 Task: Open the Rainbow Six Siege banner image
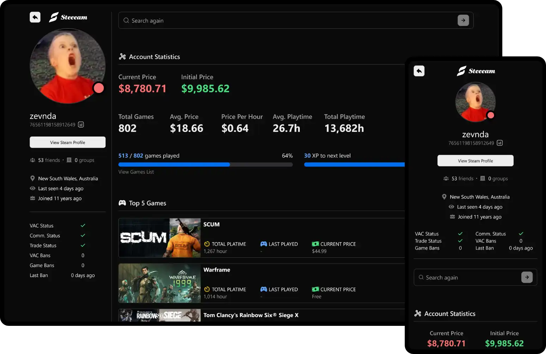click(160, 315)
